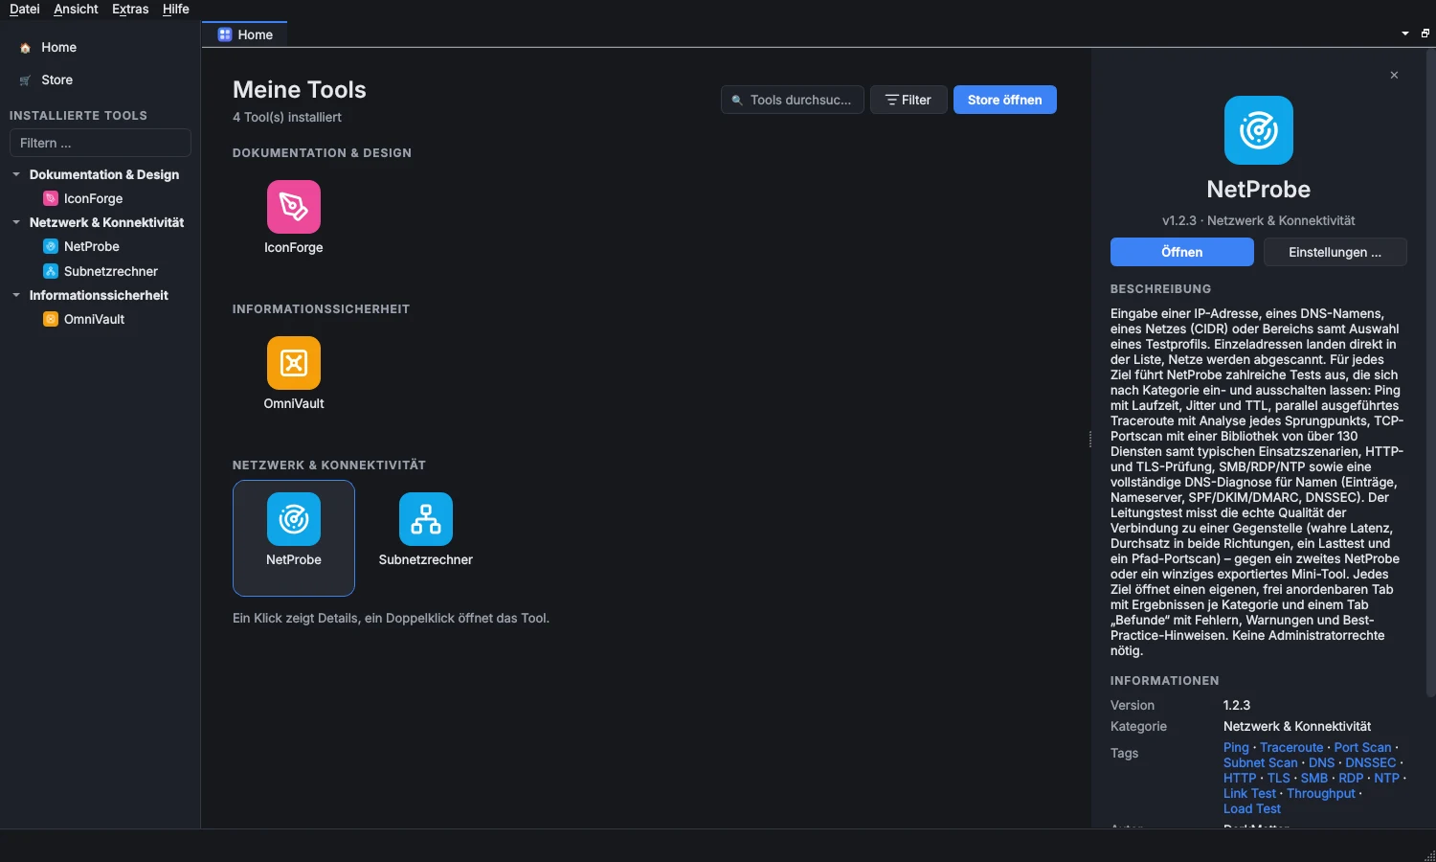Click the Load Test tag link

(x=1252, y=808)
